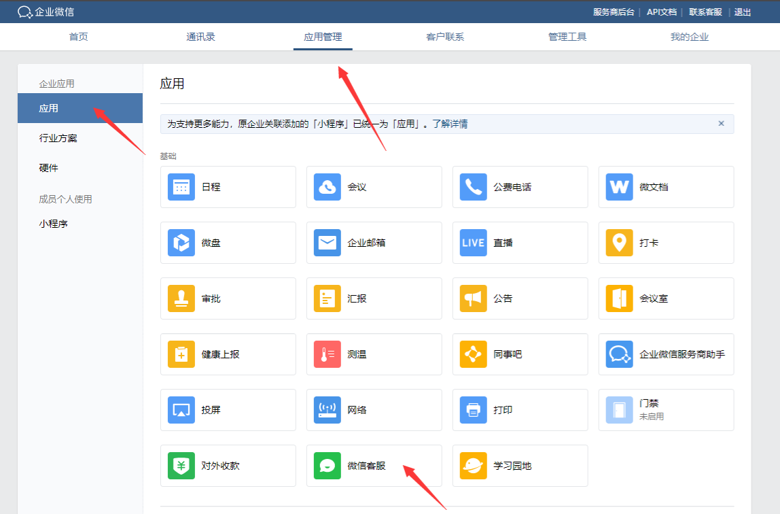The height and width of the screenshot is (514, 780).
Task: Click the 对外收款 app label
Action: (x=220, y=466)
